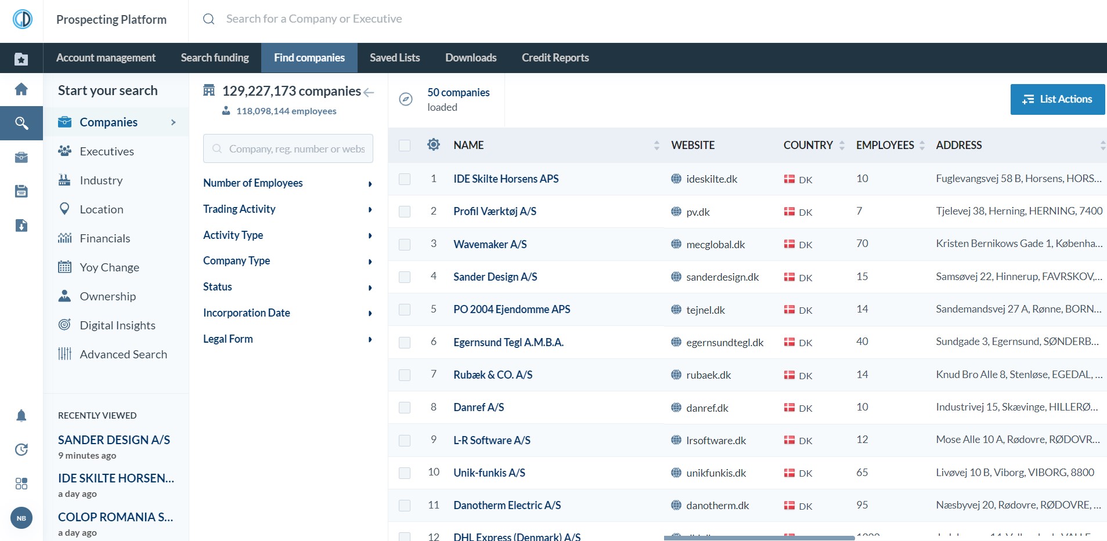1107x541 pixels.
Task: Open the downloads file icon in sidebar
Action: [21, 226]
